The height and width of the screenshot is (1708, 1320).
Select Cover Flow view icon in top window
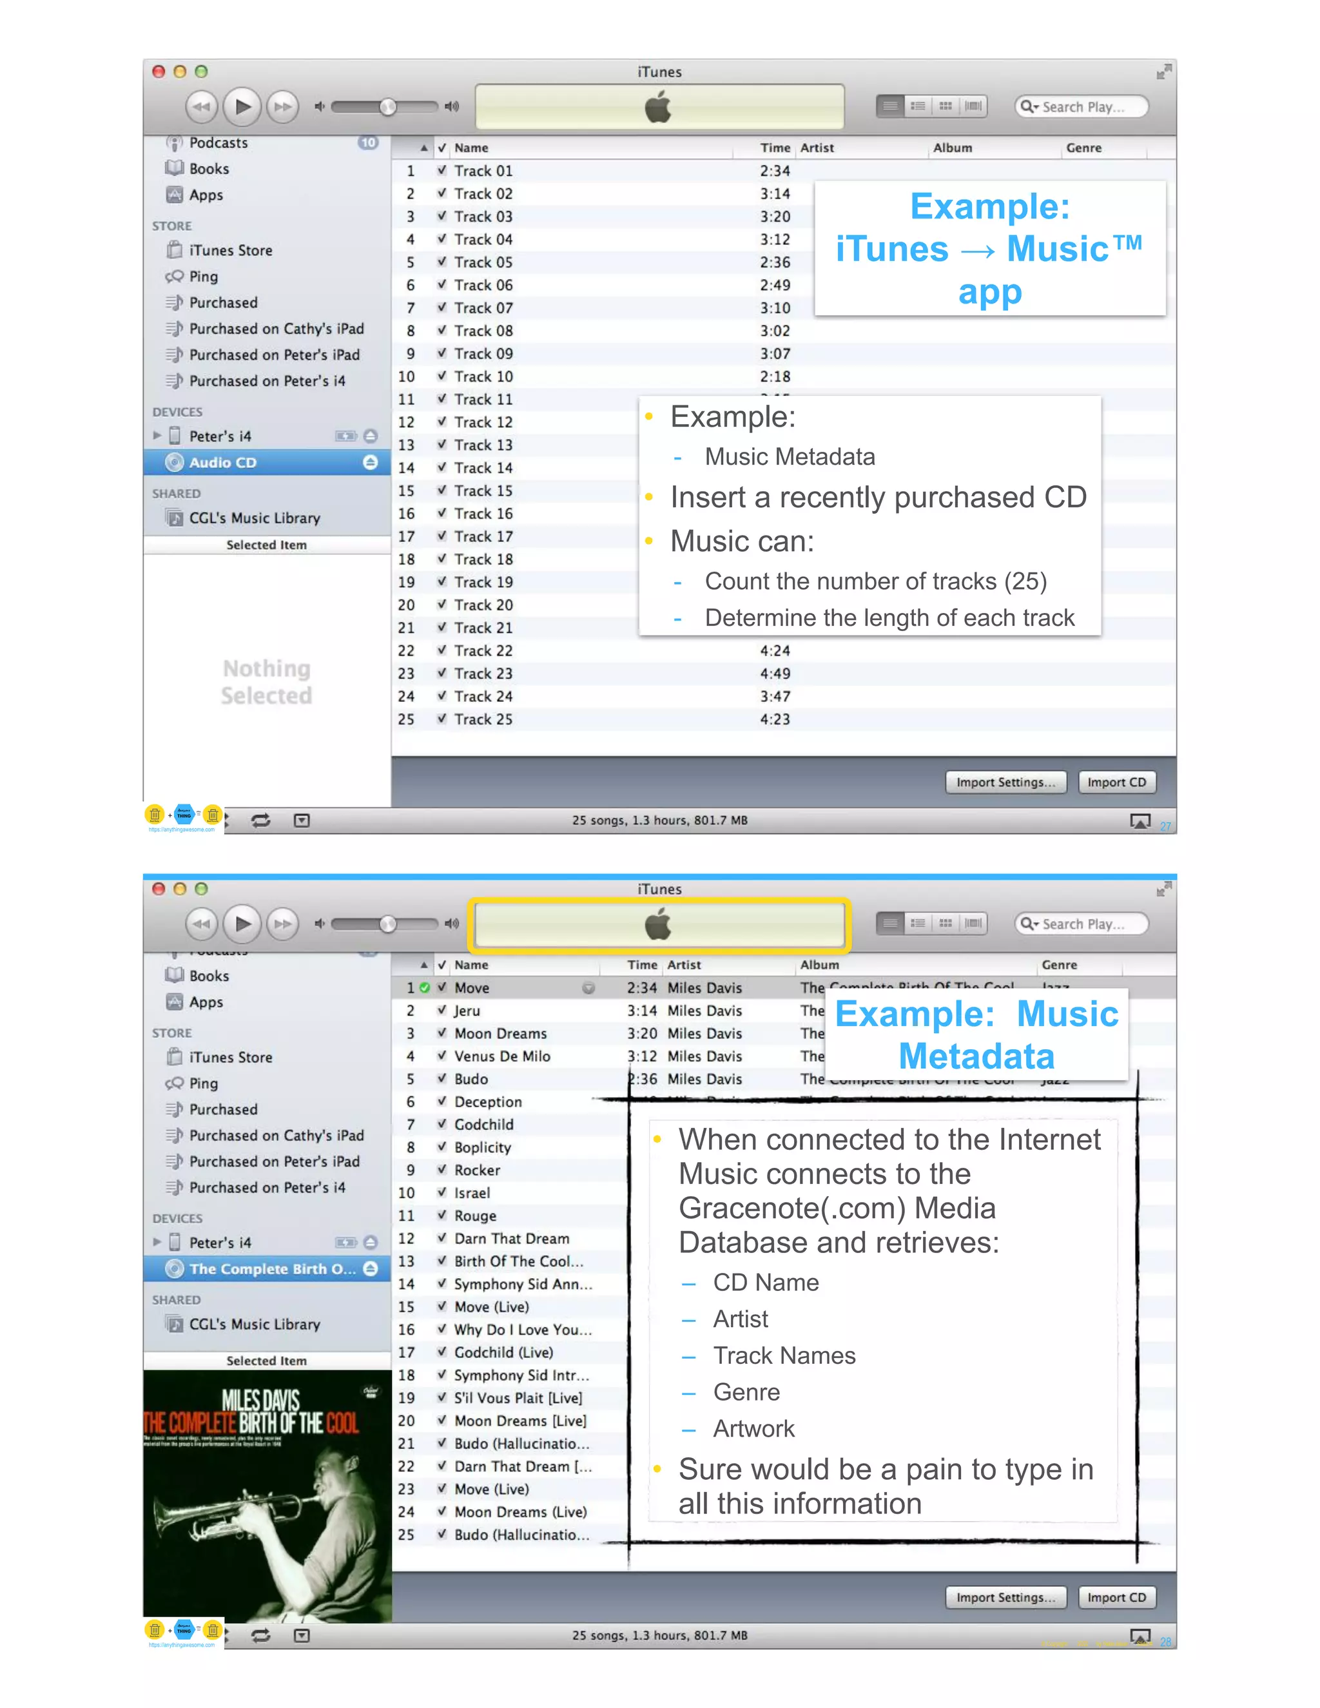[974, 106]
